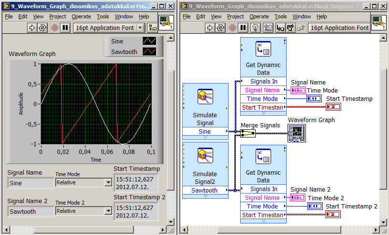
Task: Click Block Diagram vertical scrollbar up arrow
Action: (x=383, y=38)
